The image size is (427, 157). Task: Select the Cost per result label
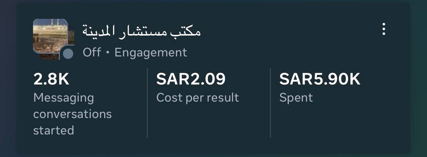point(197,97)
